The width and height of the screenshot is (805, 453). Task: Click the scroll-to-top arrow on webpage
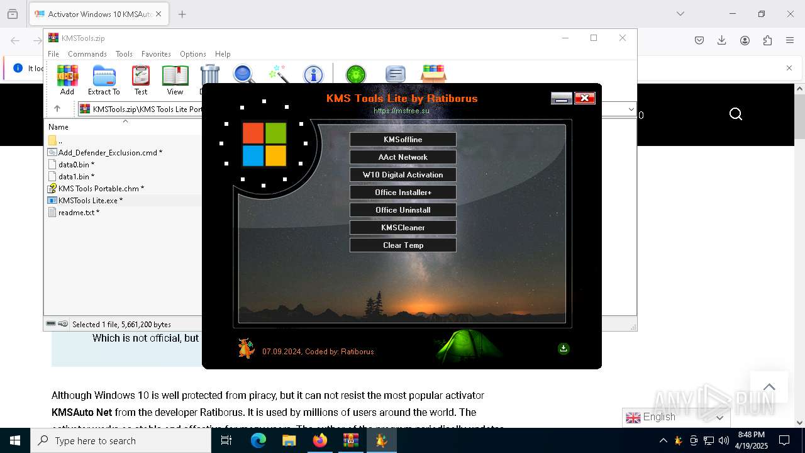769,387
